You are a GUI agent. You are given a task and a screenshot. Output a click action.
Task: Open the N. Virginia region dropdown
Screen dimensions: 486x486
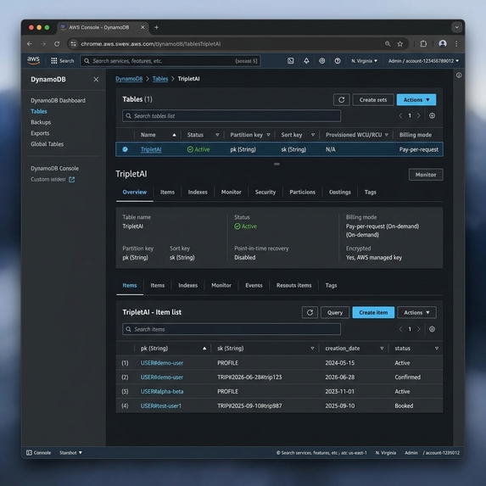[364, 61]
